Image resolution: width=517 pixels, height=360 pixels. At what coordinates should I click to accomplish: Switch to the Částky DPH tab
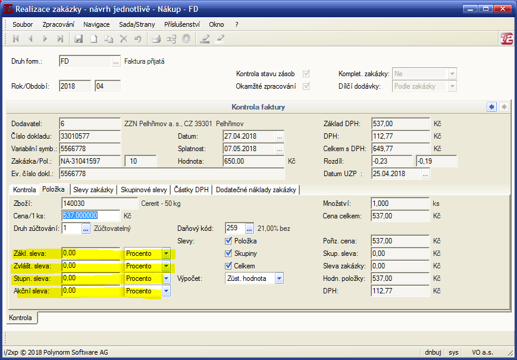click(192, 190)
